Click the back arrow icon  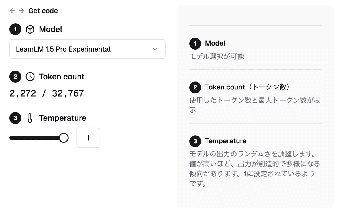point(12,11)
